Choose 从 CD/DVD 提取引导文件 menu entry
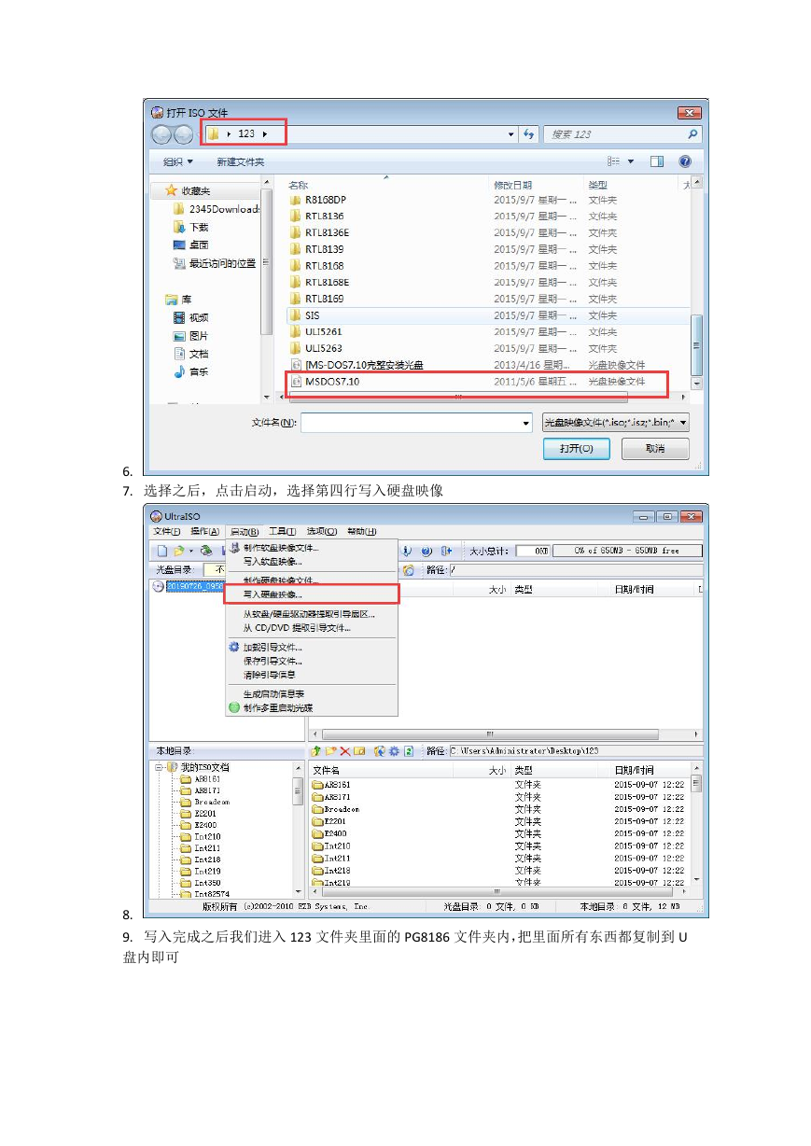 coord(312,628)
